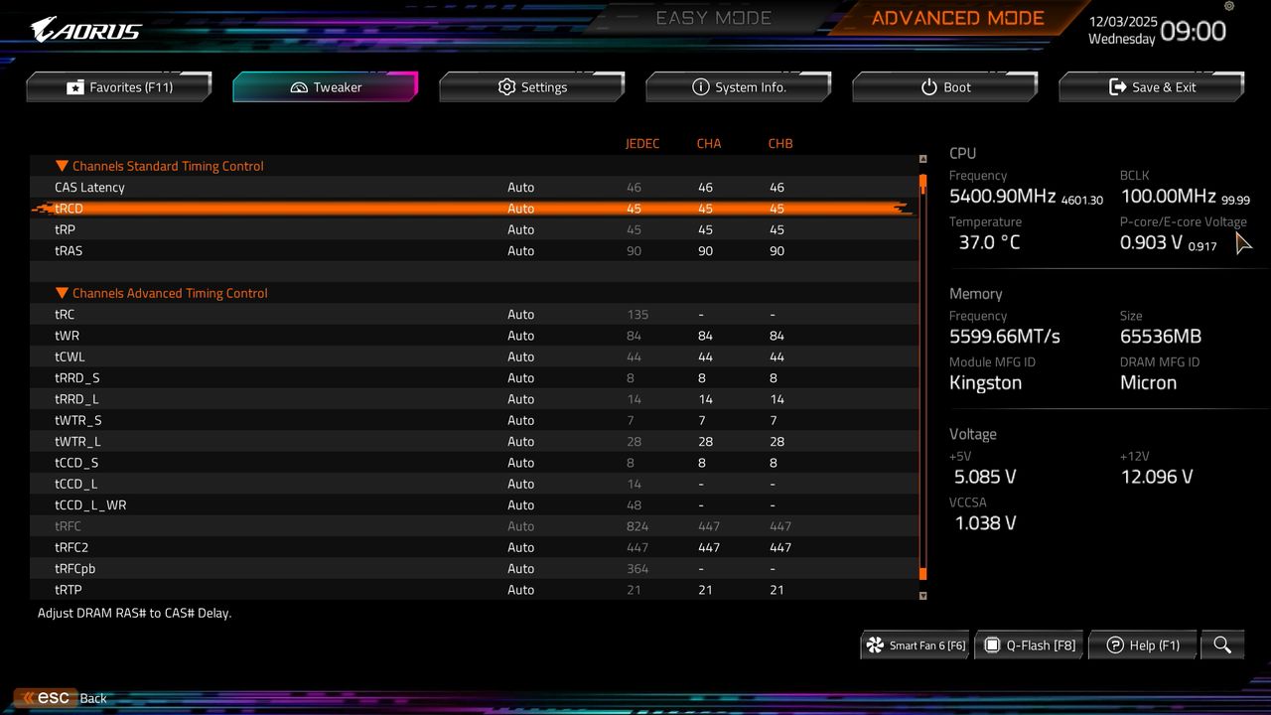
Task: Go to the Boot tab
Action: point(945,87)
